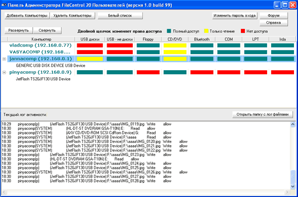This screenshot has width=298, height=197.
Task: Click the COM column header
Action: click(x=229, y=39)
